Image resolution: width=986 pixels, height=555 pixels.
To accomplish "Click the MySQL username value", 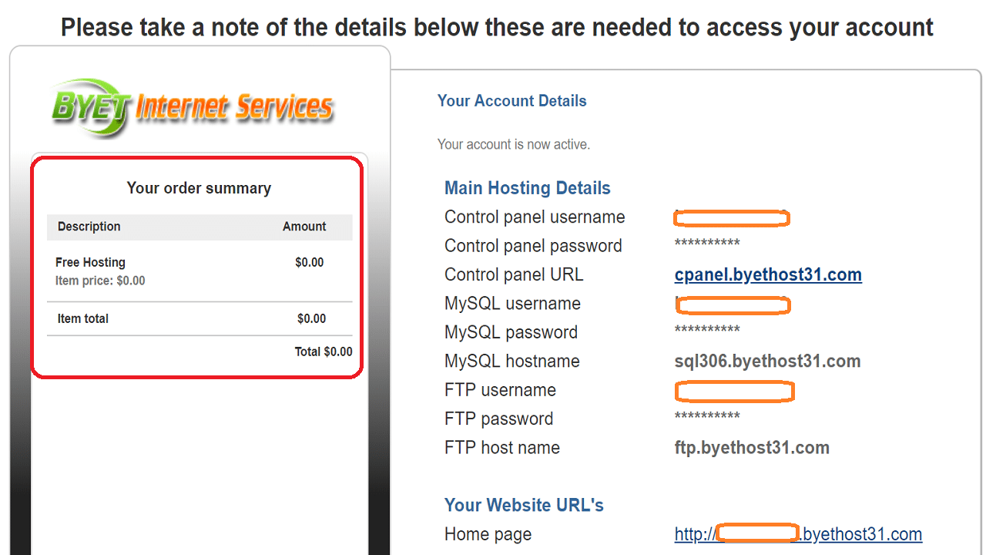I will pyautogui.click(x=733, y=305).
